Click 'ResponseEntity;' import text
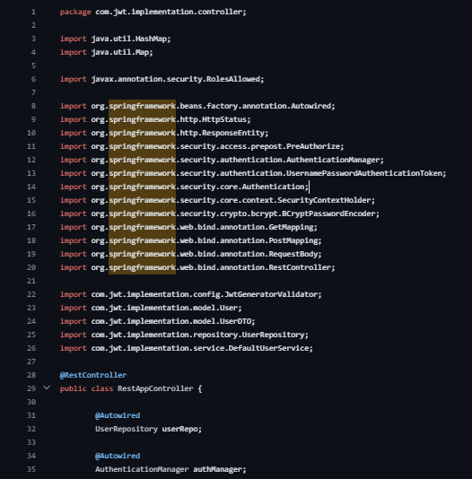 click(235, 133)
